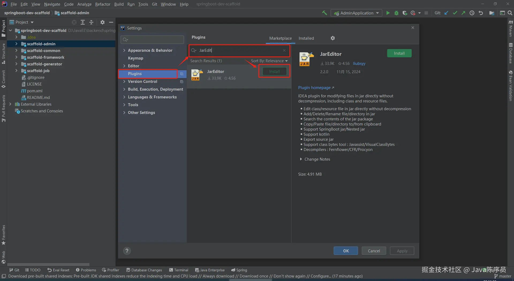Open Structure tool window sidebar
This screenshot has width=514, height=281.
point(3,54)
